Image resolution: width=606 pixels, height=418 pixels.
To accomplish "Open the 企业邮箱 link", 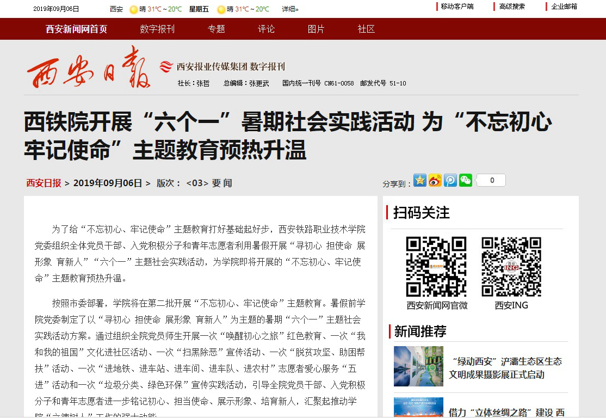I will pos(564,7).
